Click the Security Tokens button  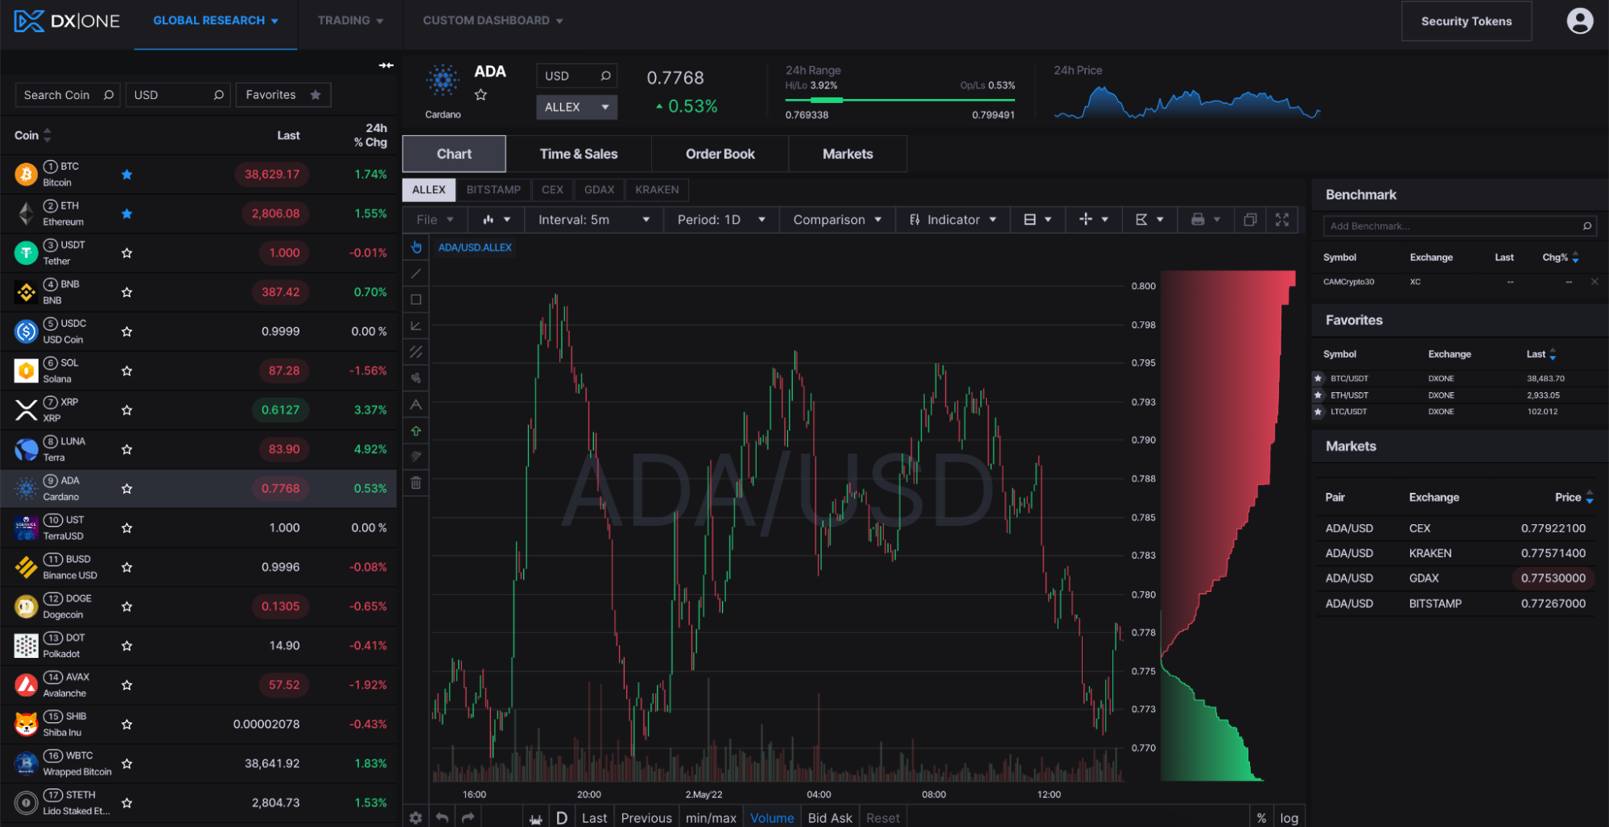click(1466, 21)
